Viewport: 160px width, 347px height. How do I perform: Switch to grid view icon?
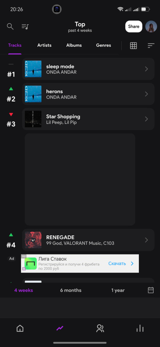[134, 46]
